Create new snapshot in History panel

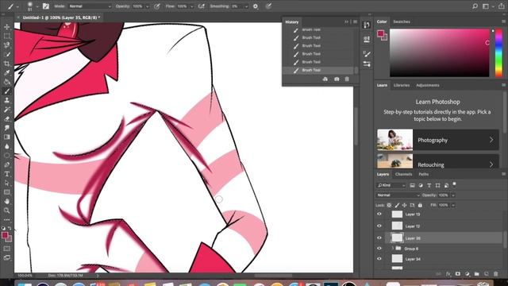(x=337, y=79)
